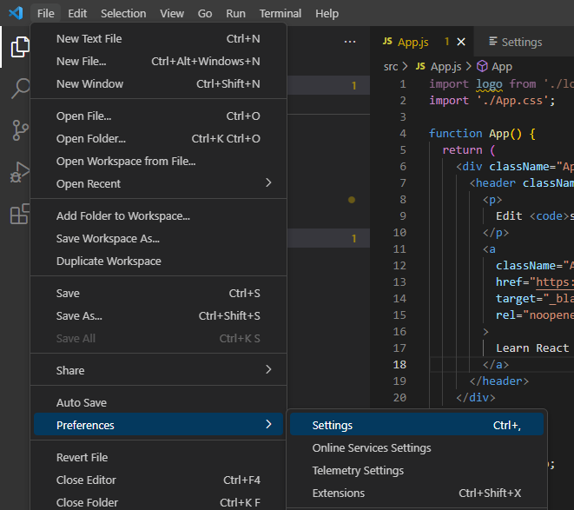
Task: Close the App.js editor tab
Action: click(461, 42)
